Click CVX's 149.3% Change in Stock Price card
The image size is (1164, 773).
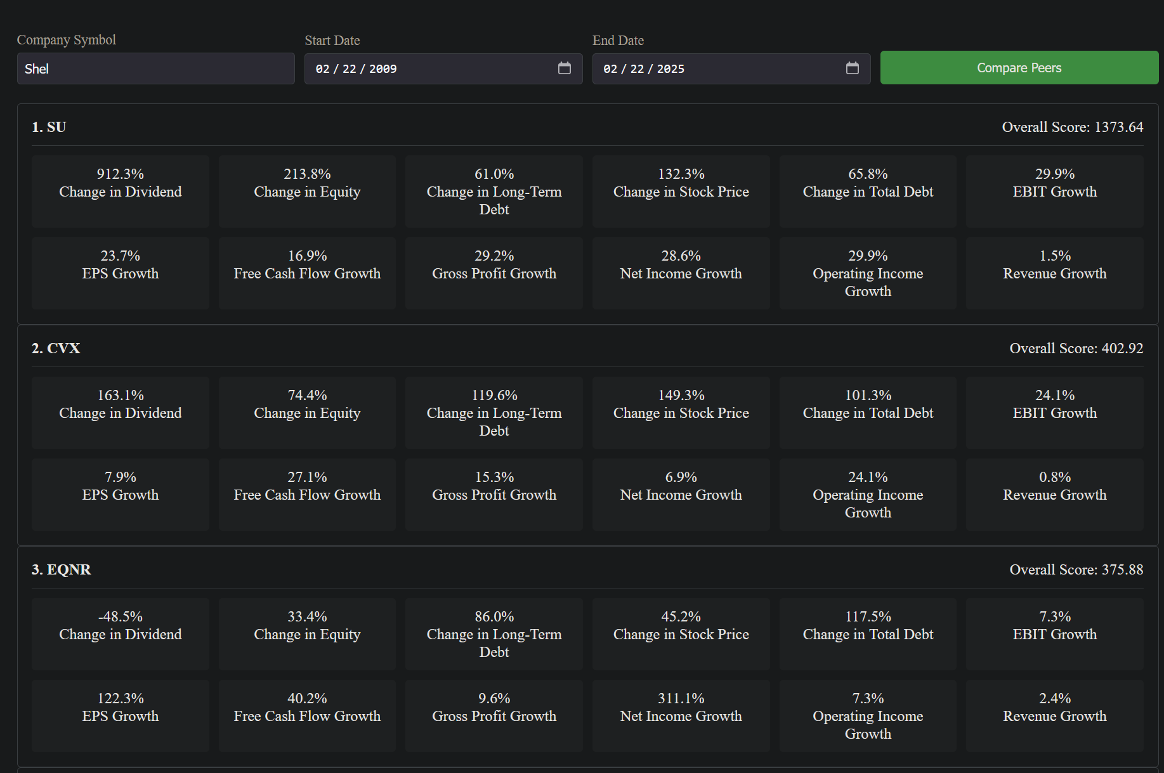(x=681, y=413)
